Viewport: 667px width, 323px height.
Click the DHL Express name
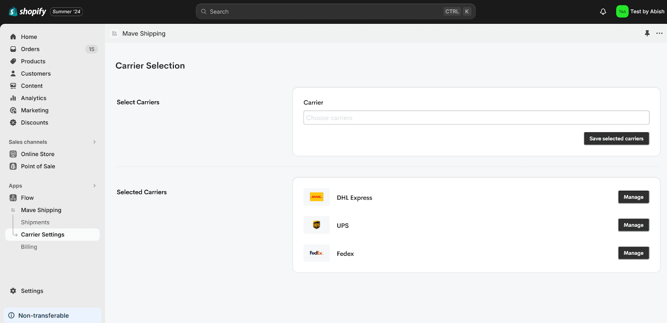354,198
